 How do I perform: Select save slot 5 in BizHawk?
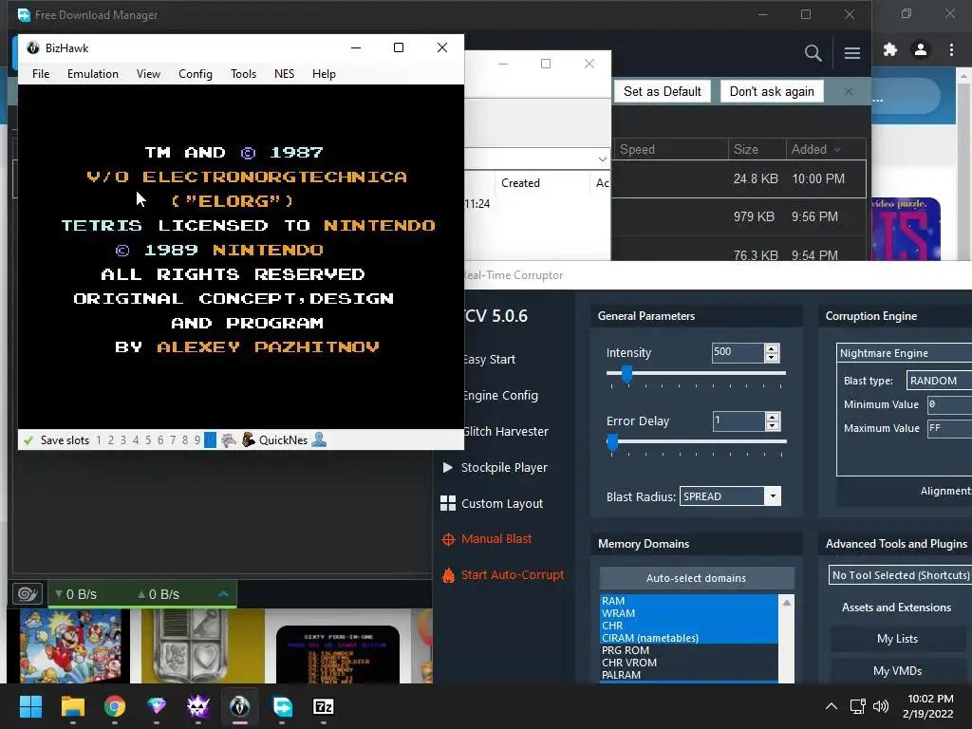(x=148, y=440)
